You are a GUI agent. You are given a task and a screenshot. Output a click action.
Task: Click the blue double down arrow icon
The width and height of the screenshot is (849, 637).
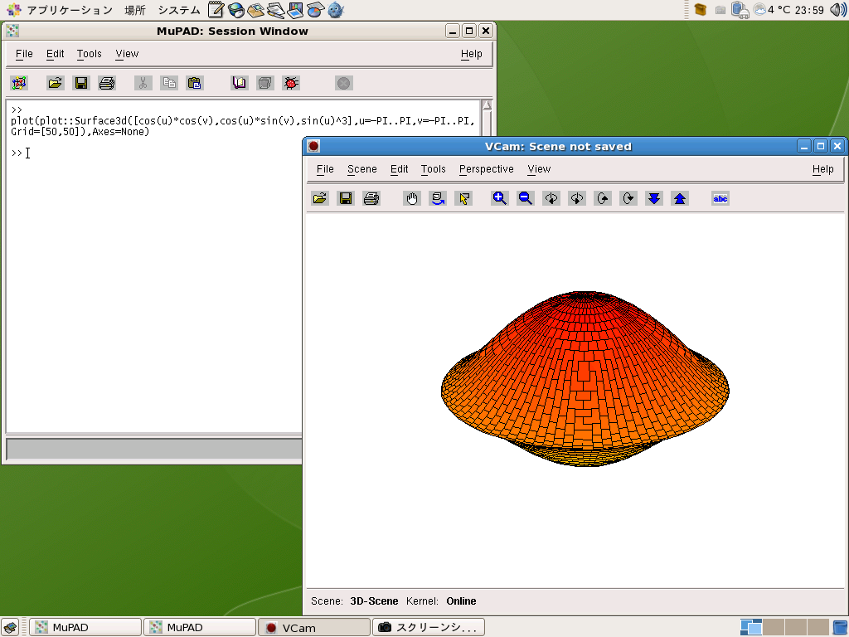[654, 198]
